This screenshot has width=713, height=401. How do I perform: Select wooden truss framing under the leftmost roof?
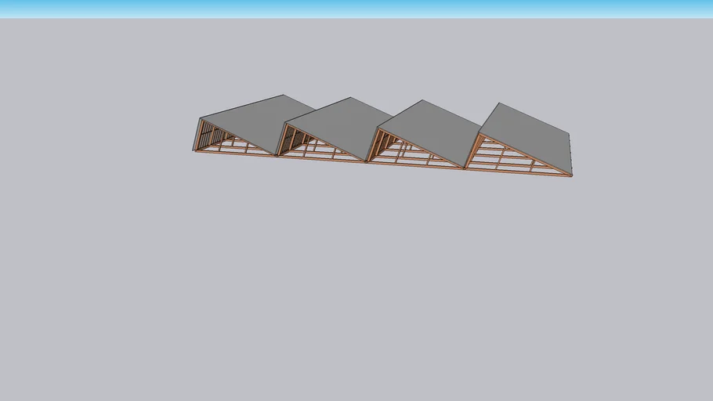[235, 145]
